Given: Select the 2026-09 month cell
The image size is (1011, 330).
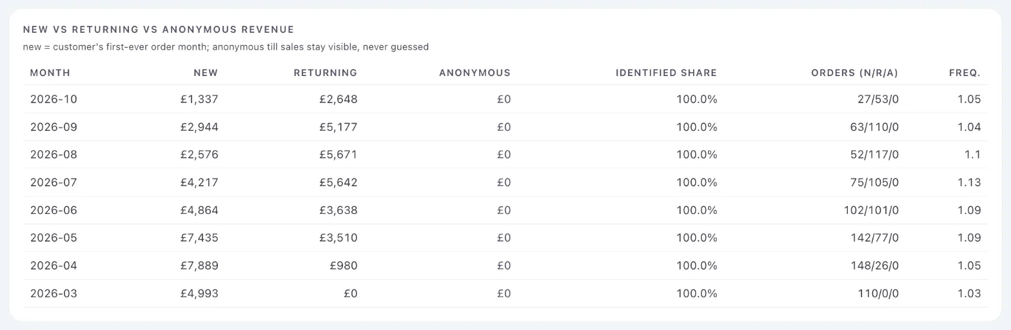Looking at the screenshot, I should [54, 127].
